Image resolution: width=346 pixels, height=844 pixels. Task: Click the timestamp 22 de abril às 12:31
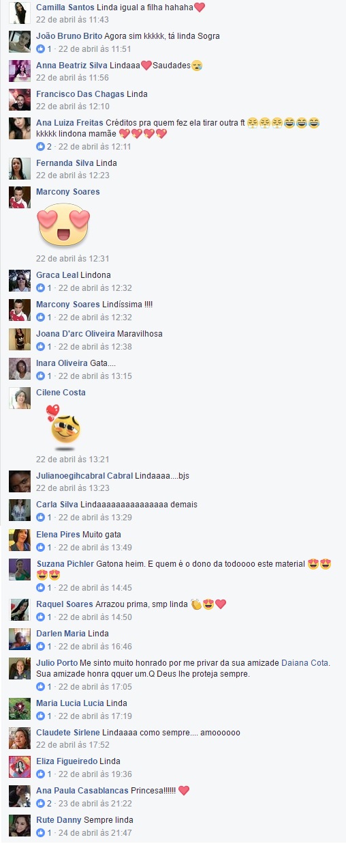click(73, 259)
